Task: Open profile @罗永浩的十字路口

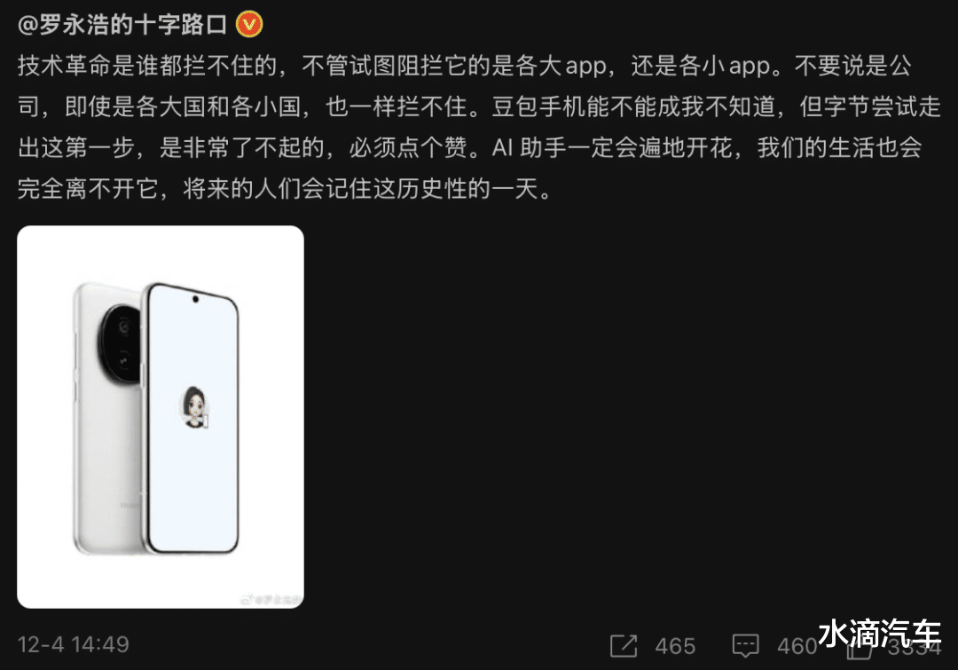Action: [122, 25]
